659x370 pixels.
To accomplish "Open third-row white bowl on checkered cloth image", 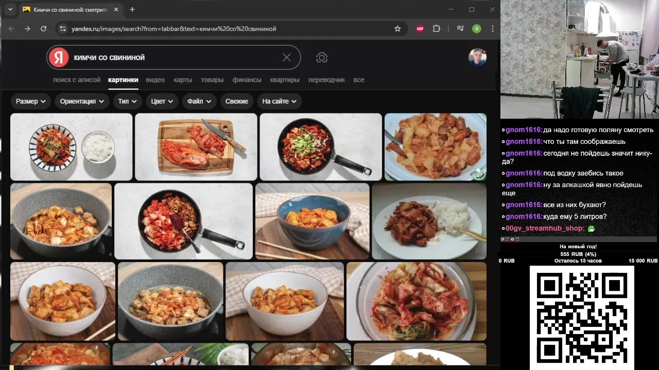I will coord(285,302).
